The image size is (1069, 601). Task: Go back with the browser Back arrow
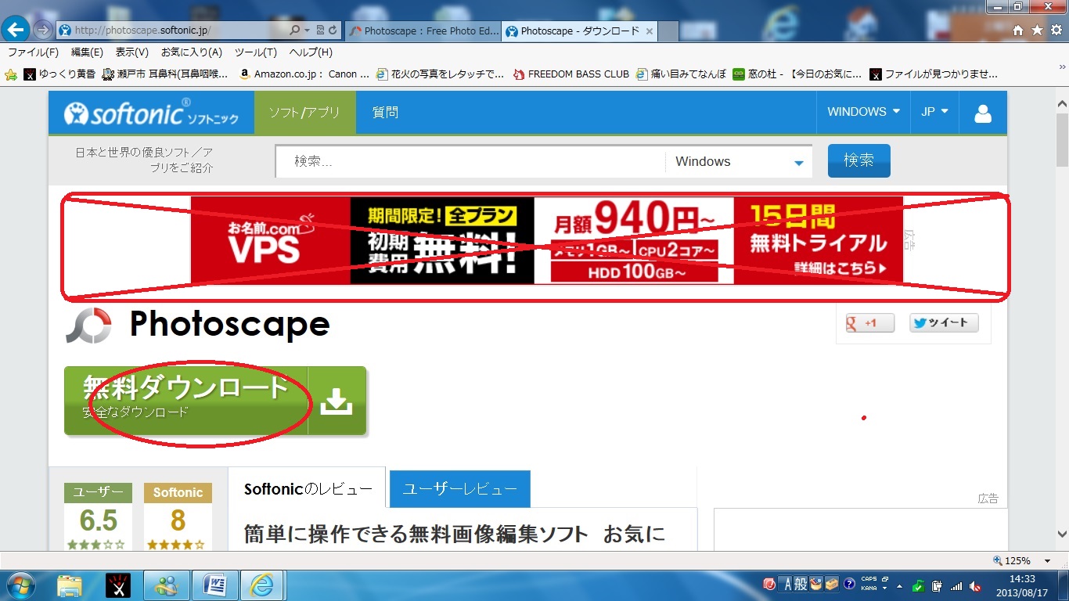(16, 30)
